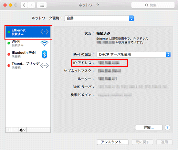Open the IPv4 の設定 dropdown
The height and width of the screenshot is (150, 178).
coord(134,54)
